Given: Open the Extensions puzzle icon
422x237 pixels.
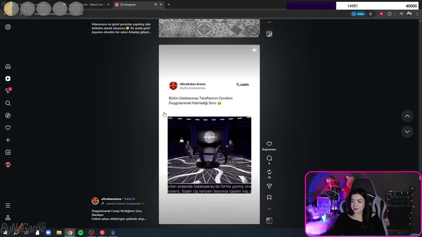Looking at the screenshot, I should [x=390, y=14].
